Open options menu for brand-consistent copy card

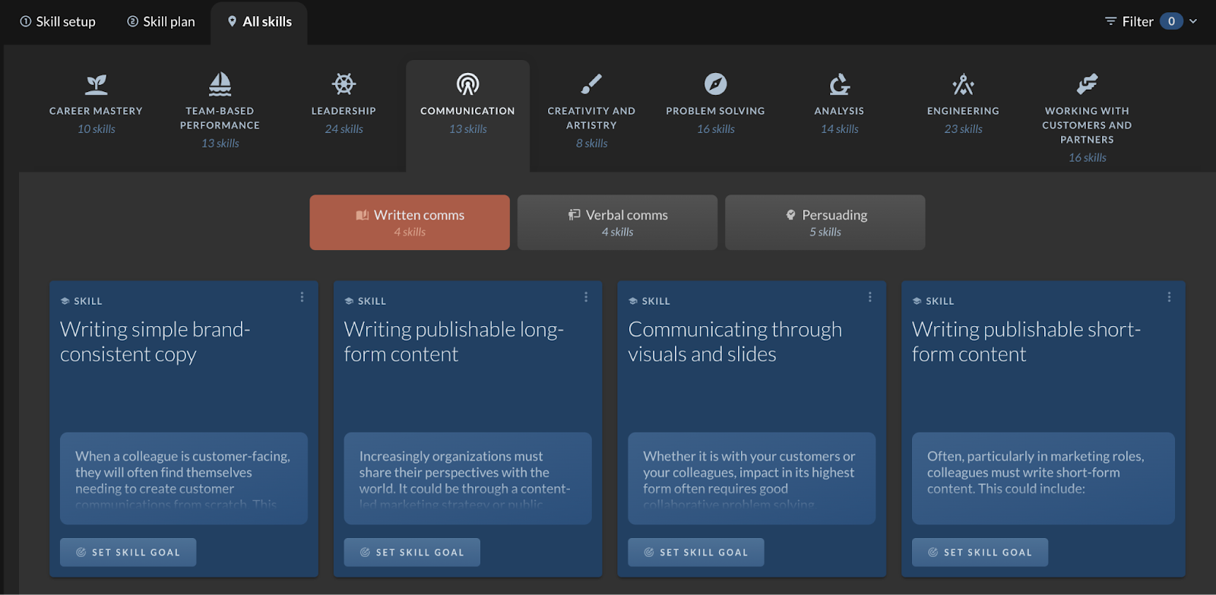[x=302, y=297]
